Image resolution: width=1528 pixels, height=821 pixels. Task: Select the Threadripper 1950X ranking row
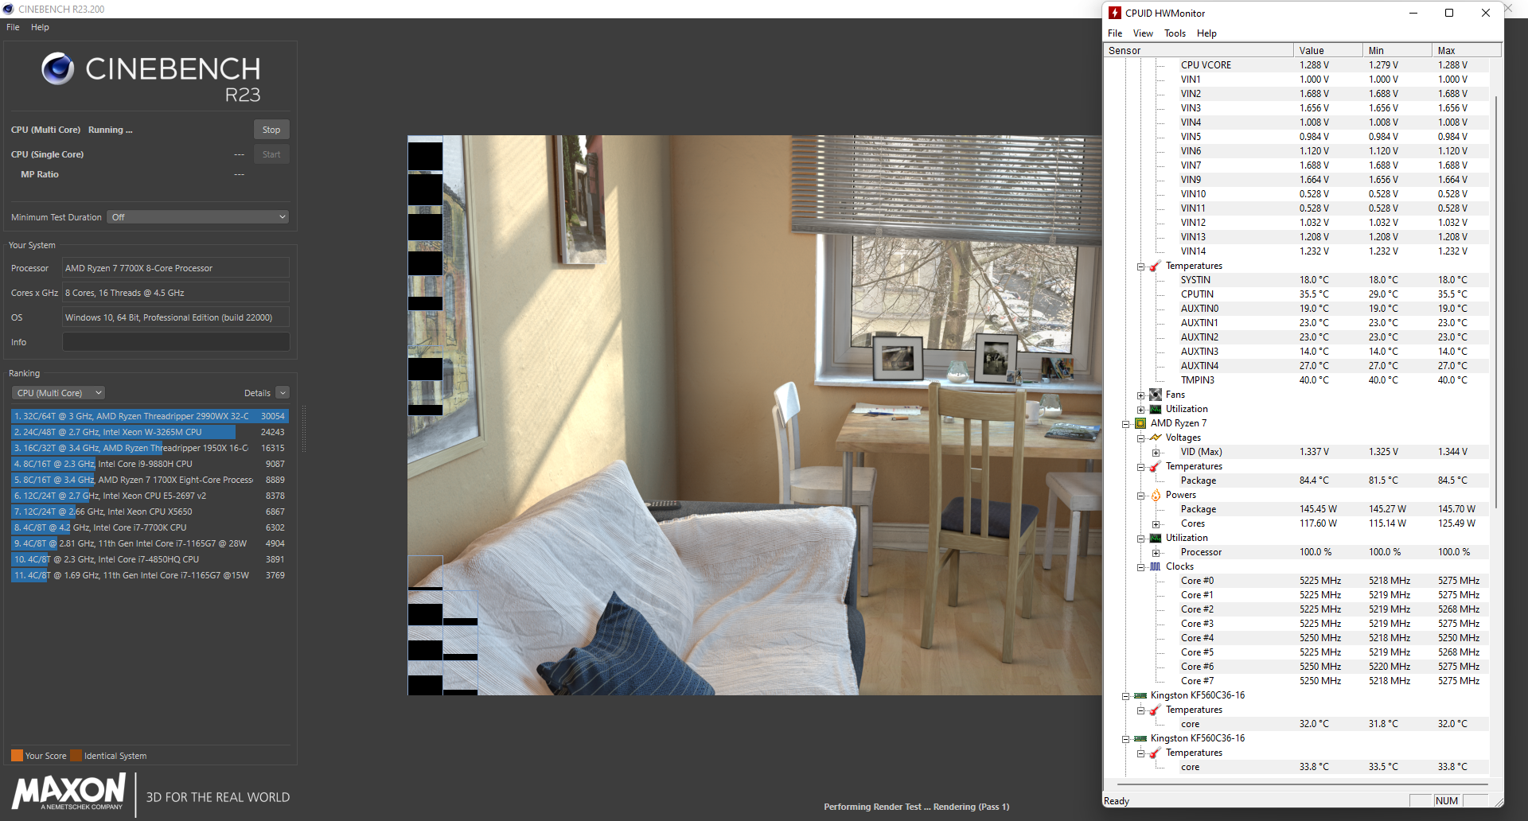coord(150,448)
